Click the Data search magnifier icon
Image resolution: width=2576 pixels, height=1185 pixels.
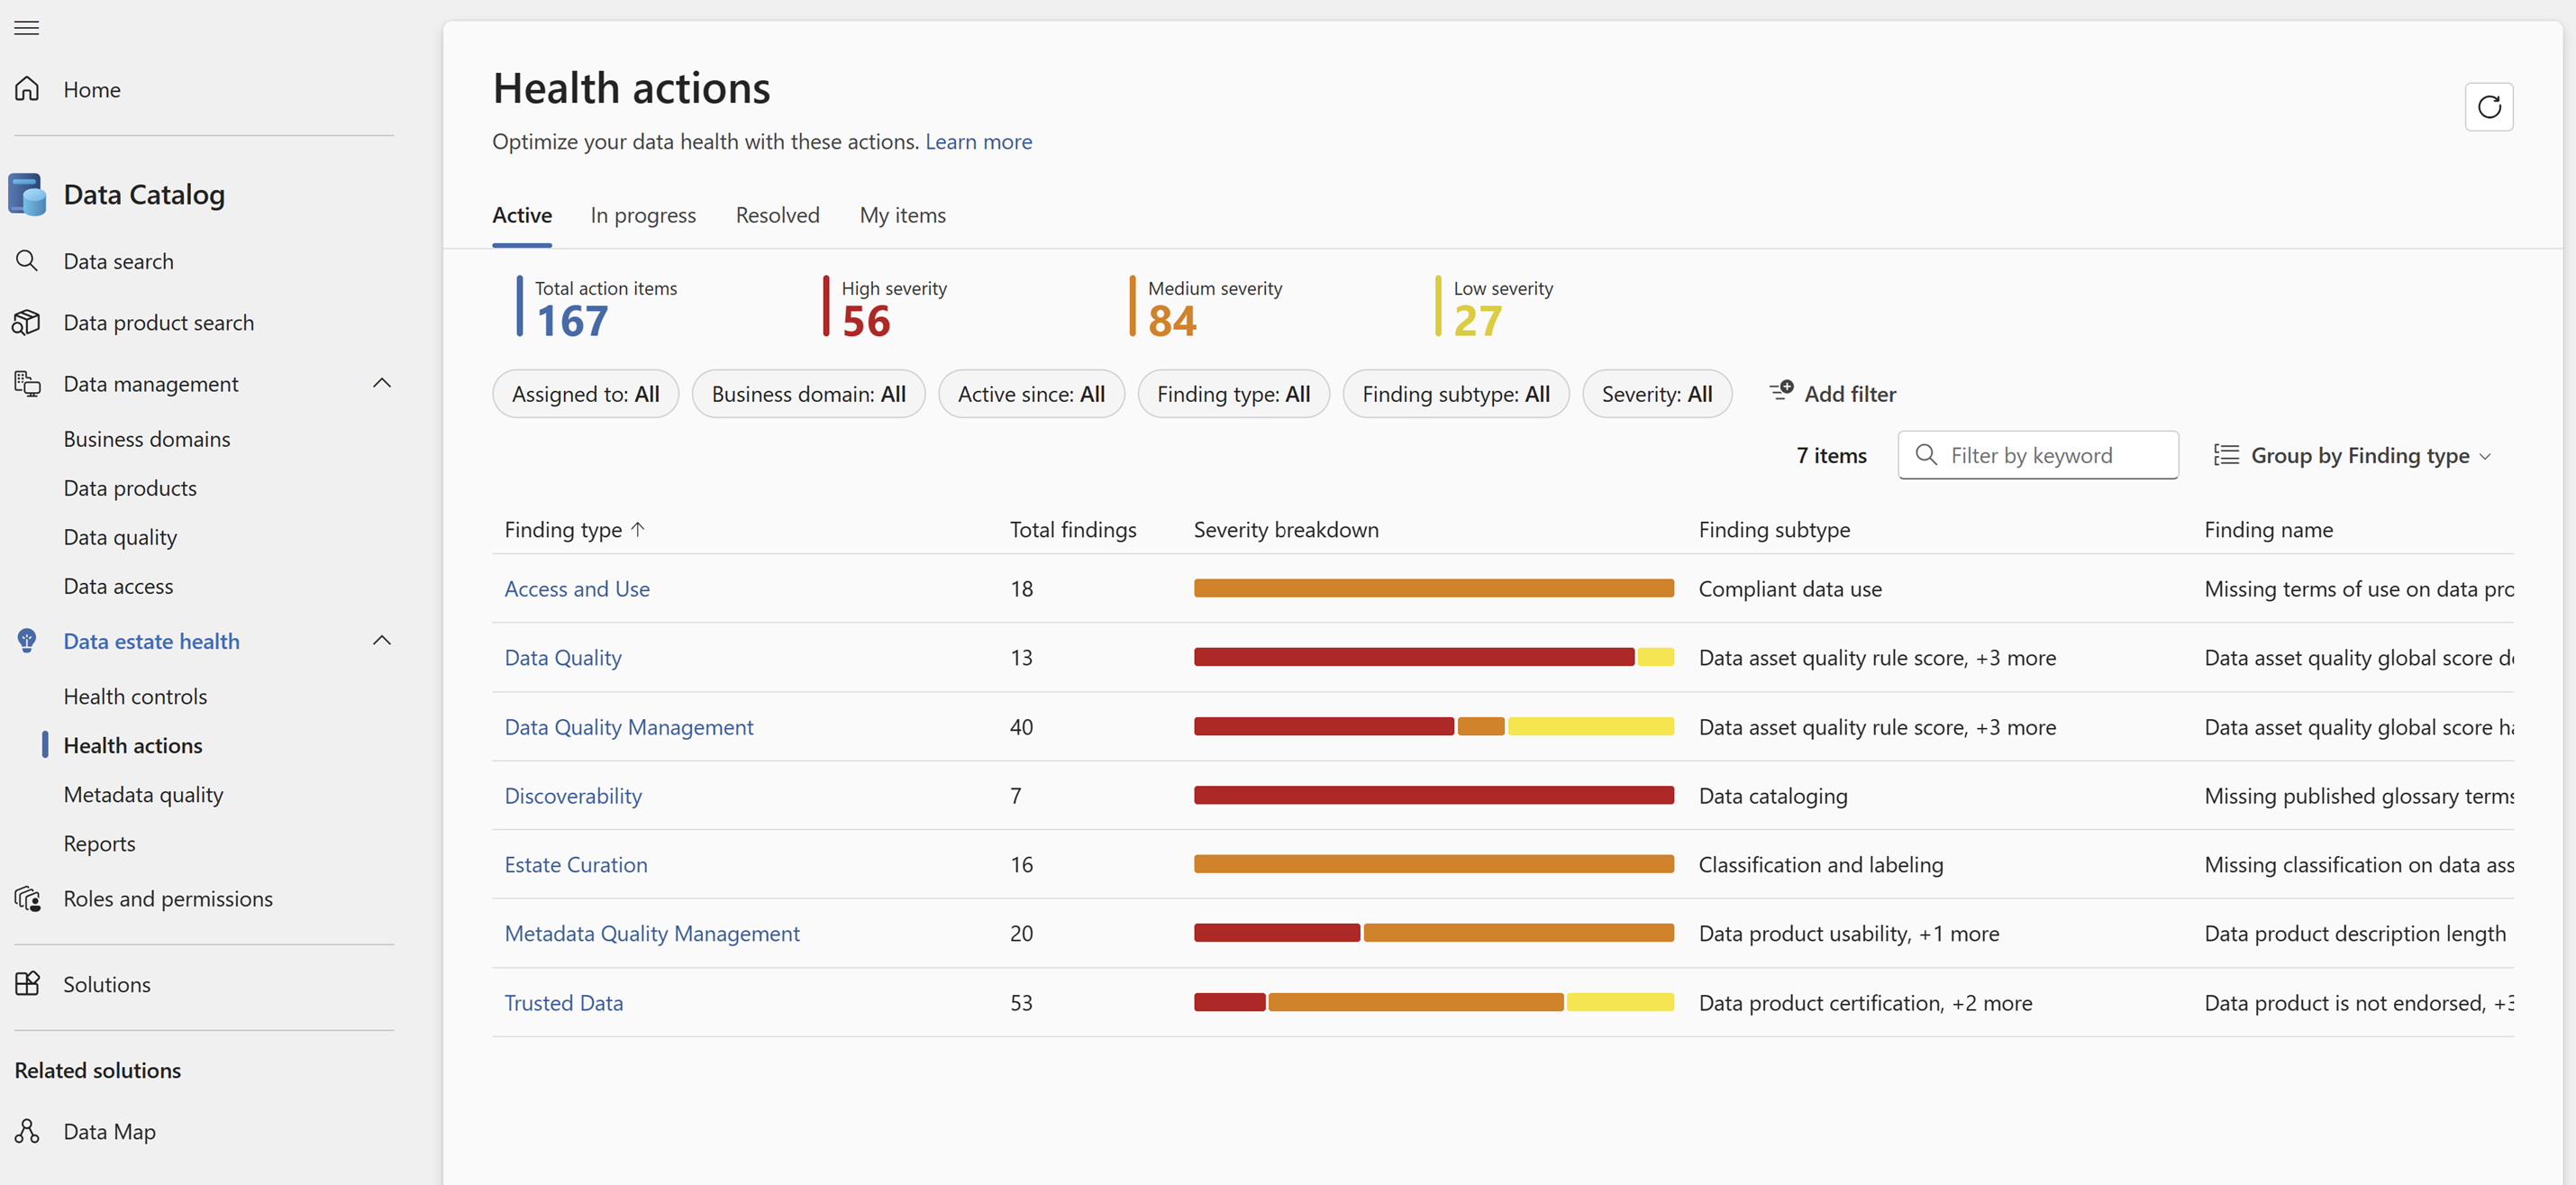point(27,261)
